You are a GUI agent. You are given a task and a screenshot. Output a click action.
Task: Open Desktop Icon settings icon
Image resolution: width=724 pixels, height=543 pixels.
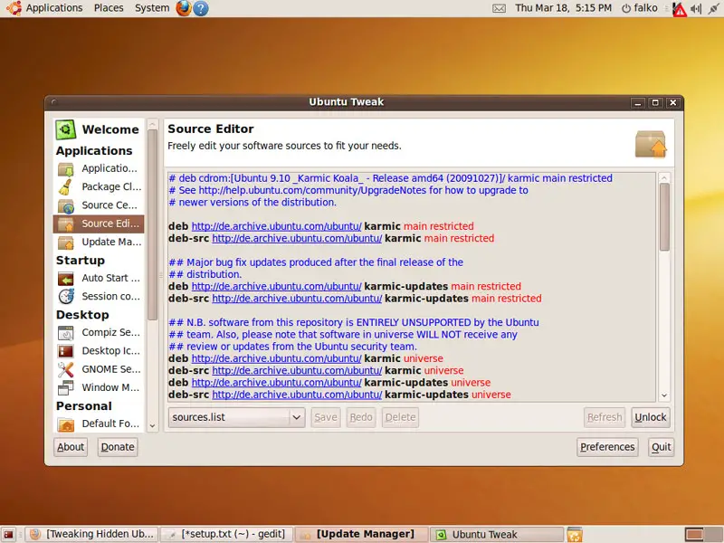(66, 351)
